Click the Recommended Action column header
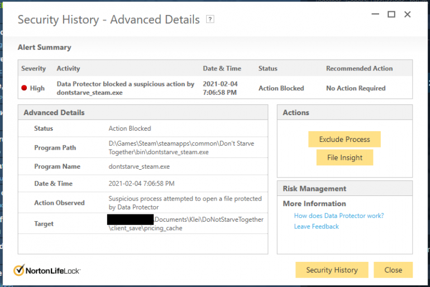 pyautogui.click(x=359, y=69)
